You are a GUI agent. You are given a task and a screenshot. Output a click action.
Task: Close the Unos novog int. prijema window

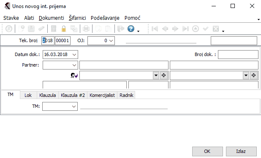(252, 6)
